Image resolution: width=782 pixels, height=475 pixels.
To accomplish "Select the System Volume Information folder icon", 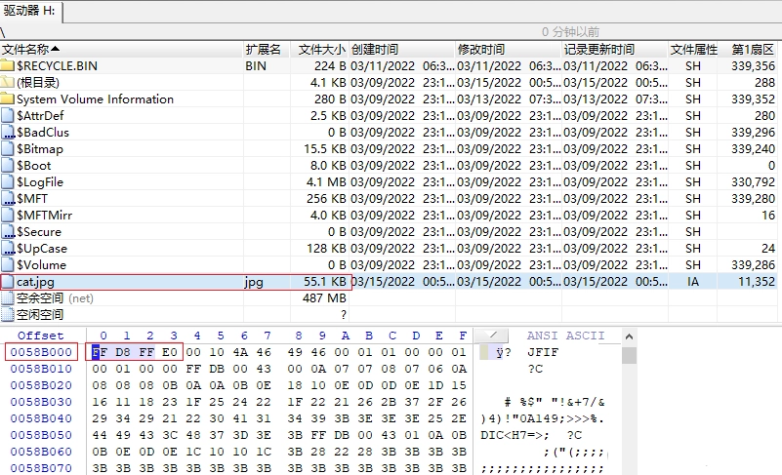I will point(8,99).
